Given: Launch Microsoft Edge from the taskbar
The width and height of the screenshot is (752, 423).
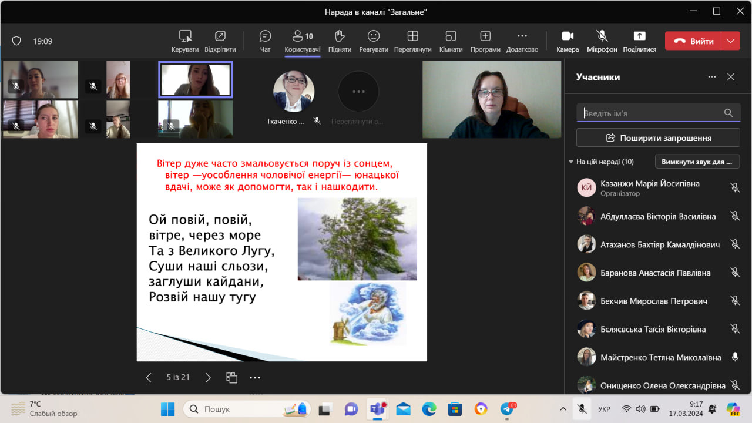Looking at the screenshot, I should [x=429, y=409].
